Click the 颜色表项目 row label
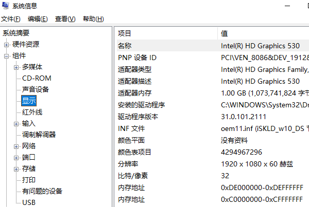 point(134,152)
